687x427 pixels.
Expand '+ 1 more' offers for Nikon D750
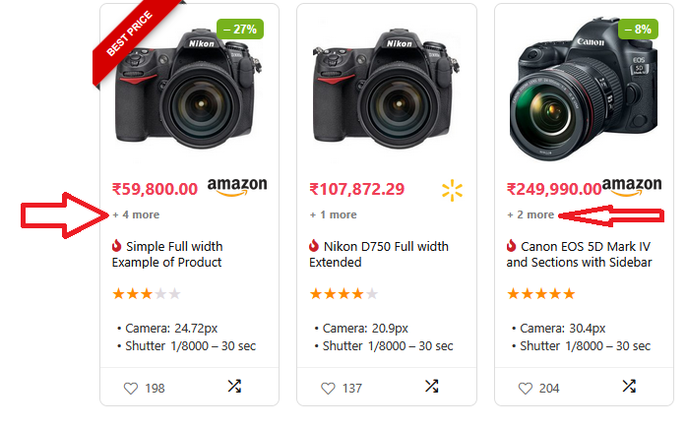(333, 214)
